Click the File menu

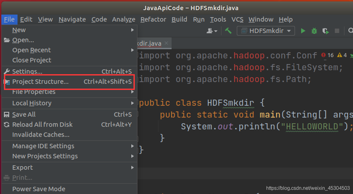pos(9,20)
